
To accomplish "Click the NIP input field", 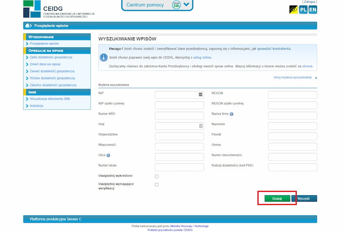I will [x=179, y=95].
